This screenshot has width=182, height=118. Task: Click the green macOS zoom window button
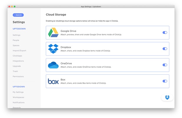click(15, 6)
